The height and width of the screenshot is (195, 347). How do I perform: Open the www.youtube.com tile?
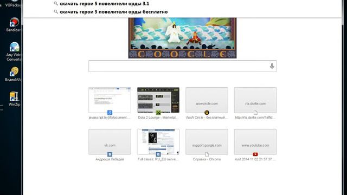pyautogui.click(x=255, y=142)
